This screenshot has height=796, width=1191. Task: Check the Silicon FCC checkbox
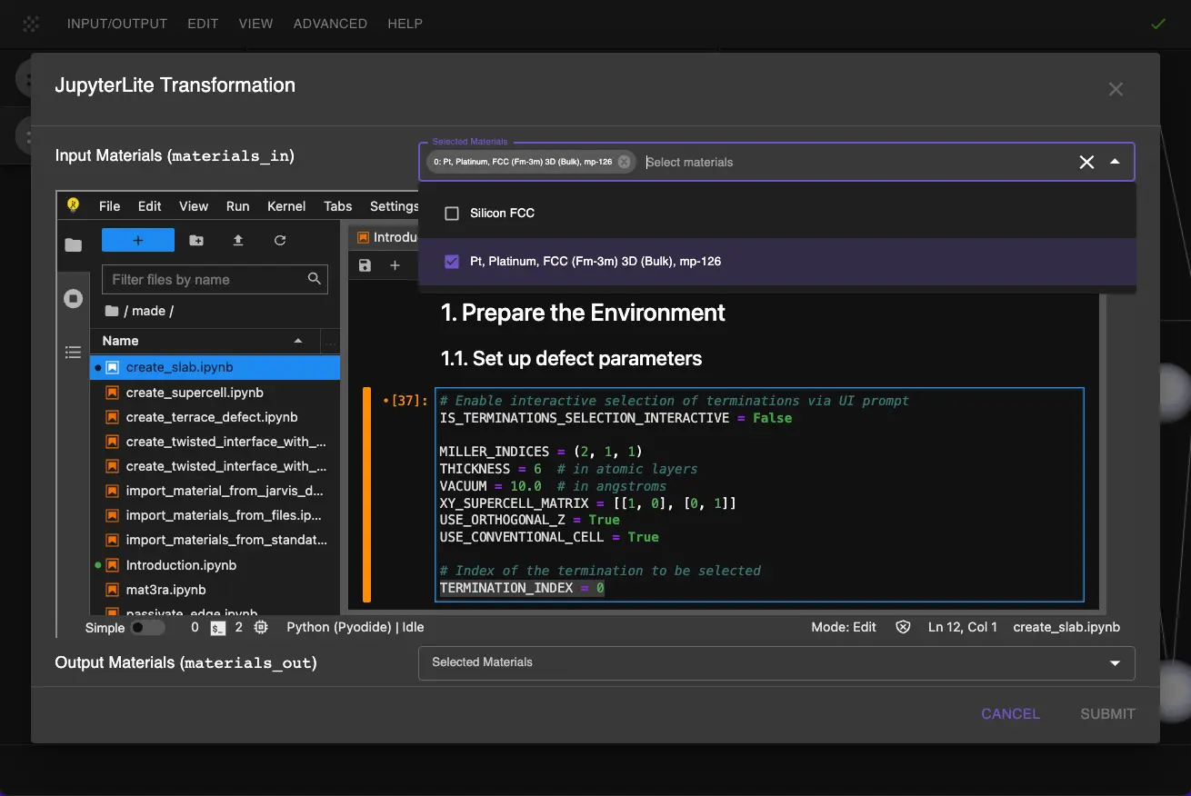coord(452,214)
